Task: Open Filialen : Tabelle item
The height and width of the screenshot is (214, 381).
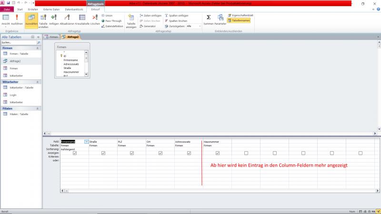Action: pos(21,114)
